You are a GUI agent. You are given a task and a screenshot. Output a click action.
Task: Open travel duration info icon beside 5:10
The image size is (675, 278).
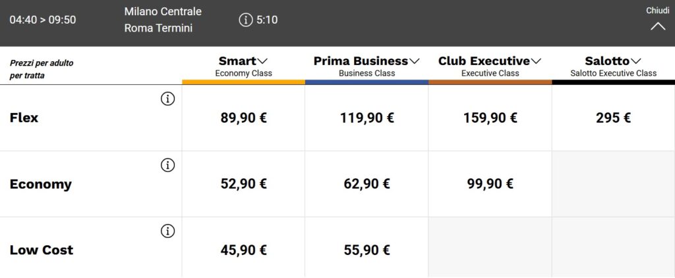(245, 20)
